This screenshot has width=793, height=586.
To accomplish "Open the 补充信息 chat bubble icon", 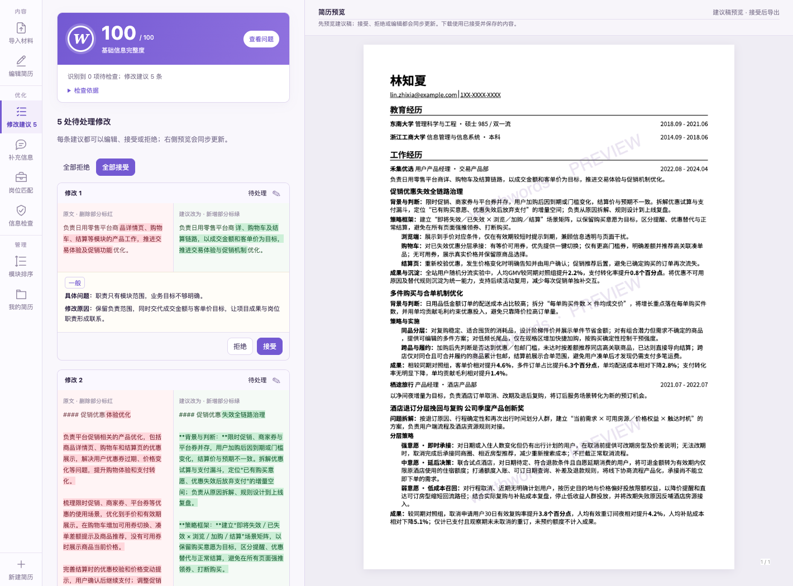I will 21,145.
